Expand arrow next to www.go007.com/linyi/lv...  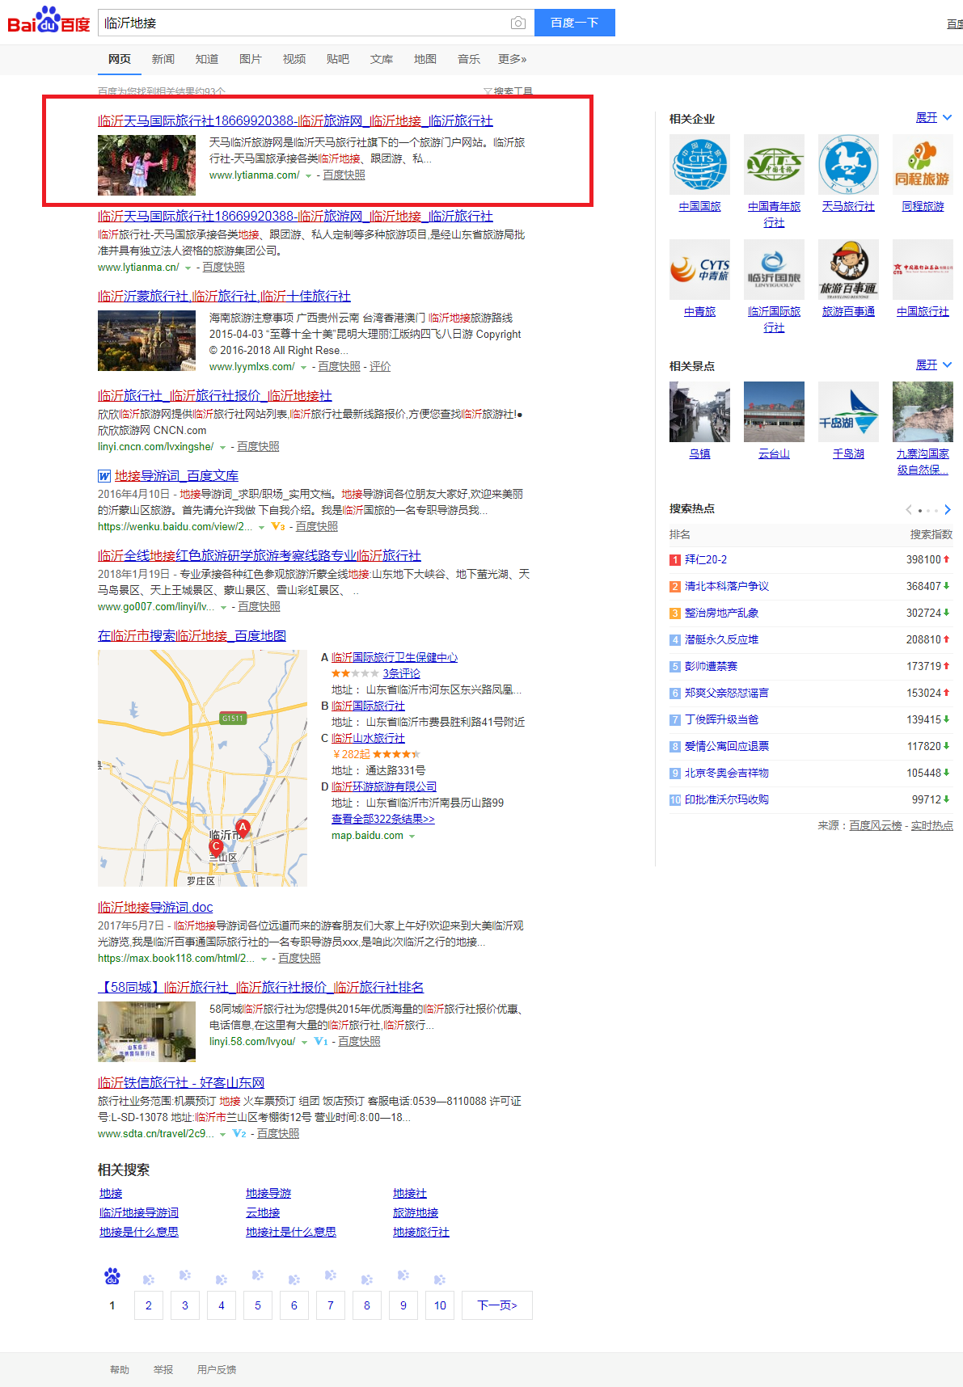(x=223, y=607)
